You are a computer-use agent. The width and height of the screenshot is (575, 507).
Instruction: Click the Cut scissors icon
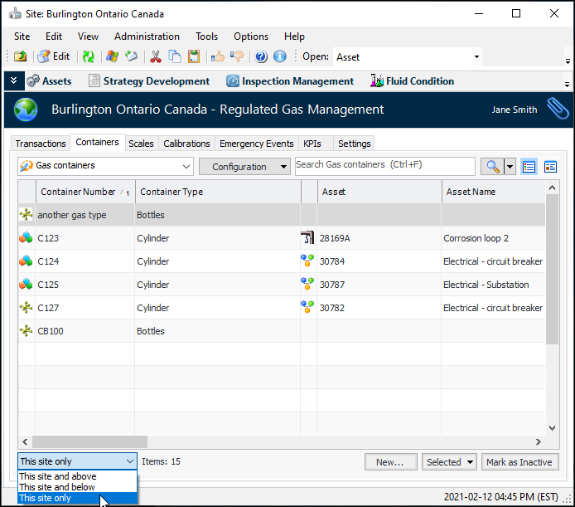click(x=155, y=56)
